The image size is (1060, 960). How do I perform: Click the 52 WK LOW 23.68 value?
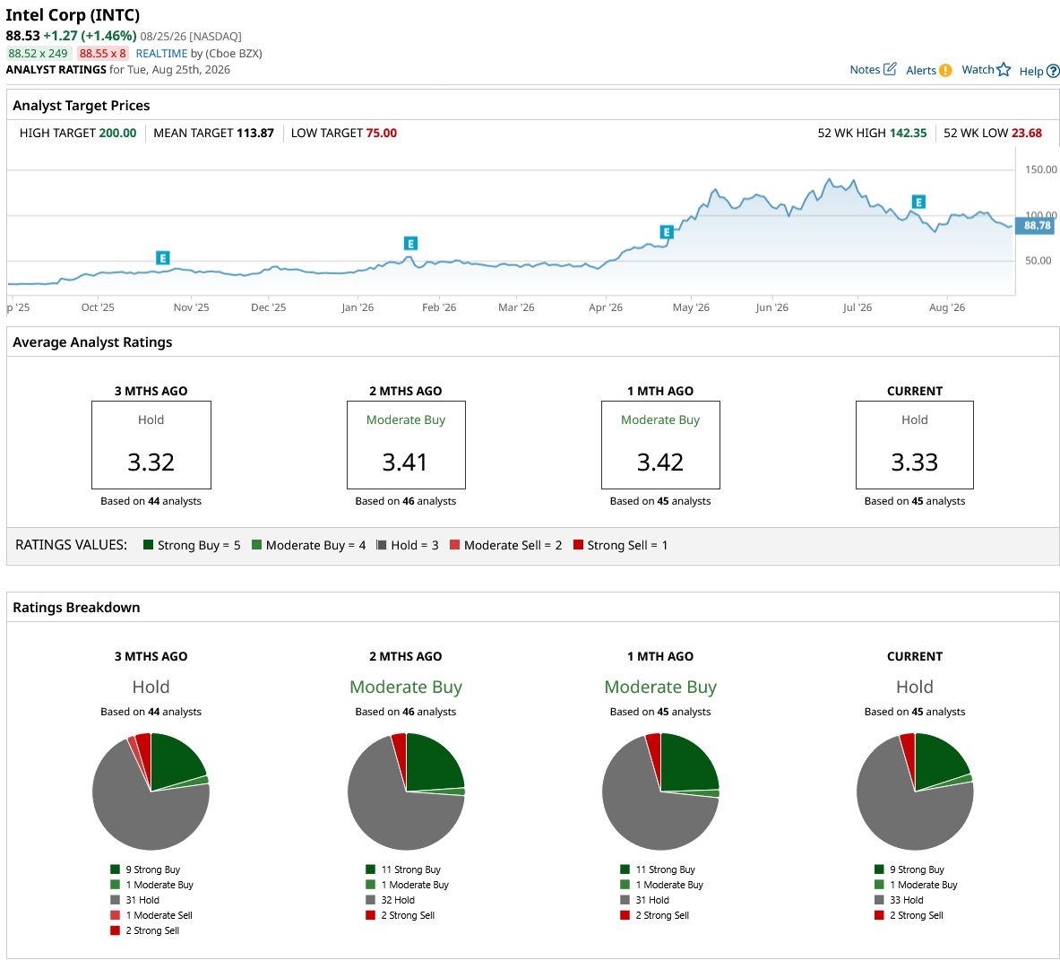pos(1027,134)
